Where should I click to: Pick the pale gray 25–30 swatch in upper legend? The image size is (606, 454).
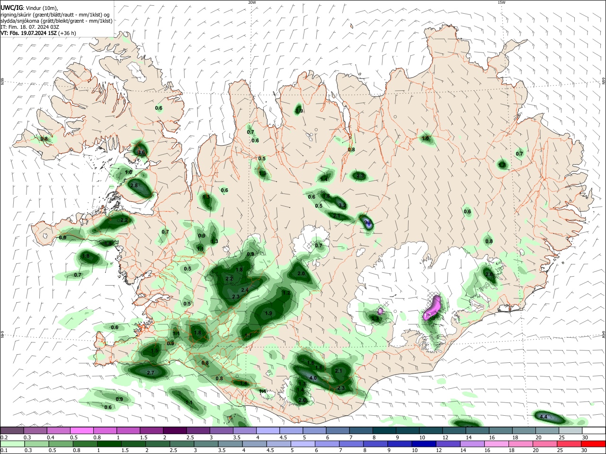[570, 430]
